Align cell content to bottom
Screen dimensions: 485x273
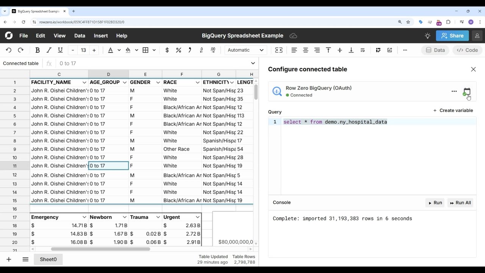tap(351, 50)
